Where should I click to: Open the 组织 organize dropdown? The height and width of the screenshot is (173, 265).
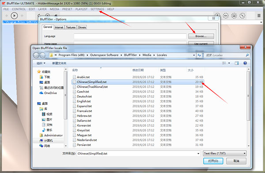(41, 63)
